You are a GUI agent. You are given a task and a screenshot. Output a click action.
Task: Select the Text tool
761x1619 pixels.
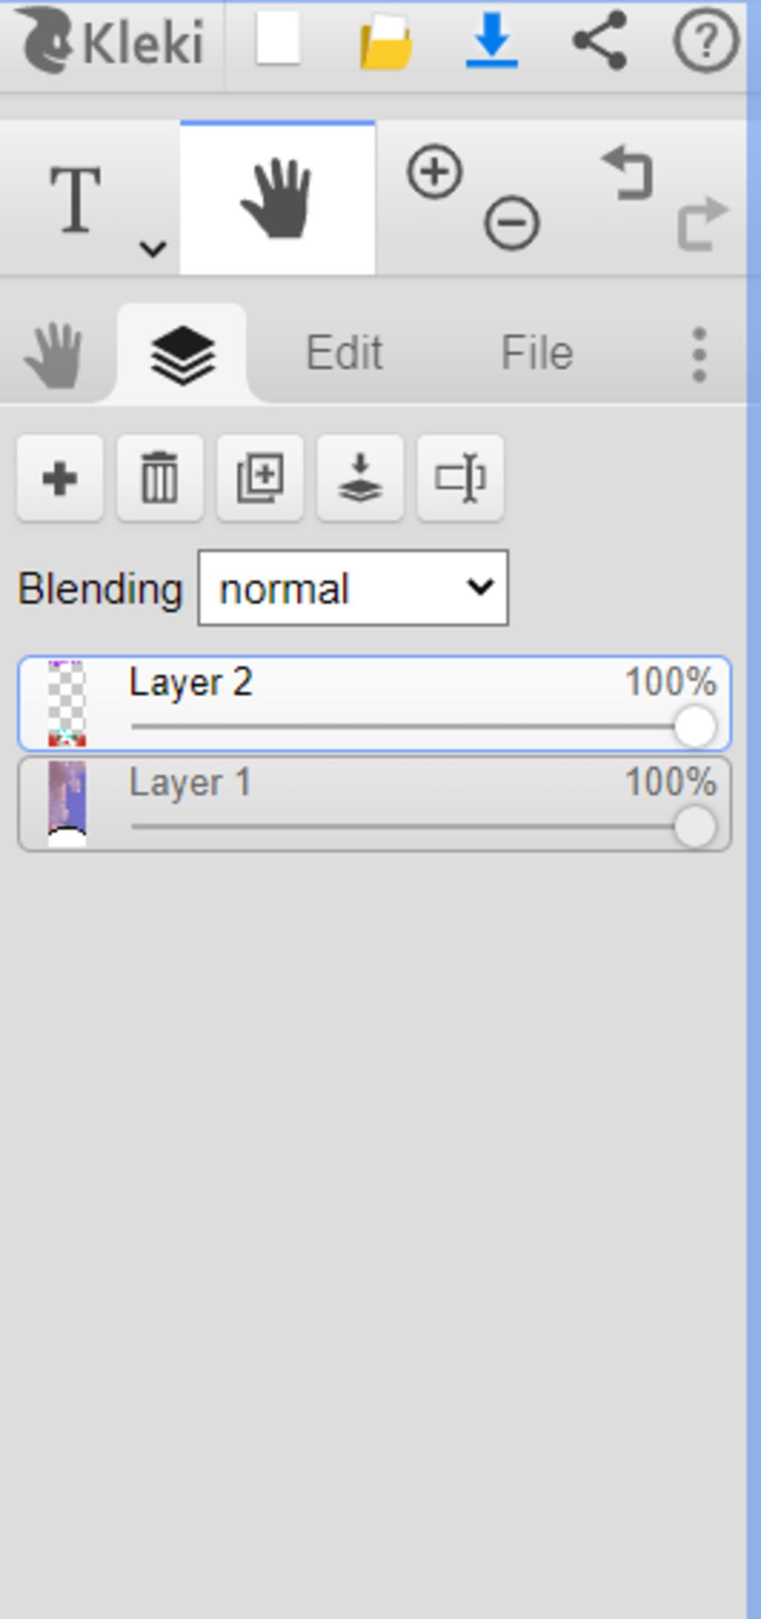[76, 199]
